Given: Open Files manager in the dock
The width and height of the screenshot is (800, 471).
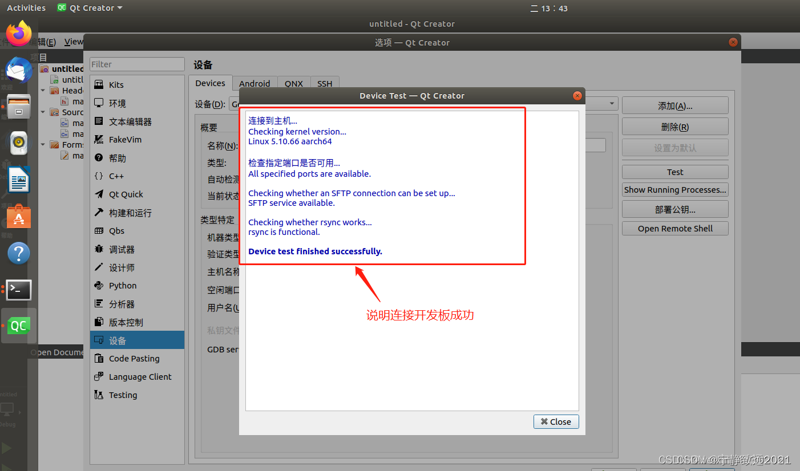Looking at the screenshot, I should tap(19, 106).
